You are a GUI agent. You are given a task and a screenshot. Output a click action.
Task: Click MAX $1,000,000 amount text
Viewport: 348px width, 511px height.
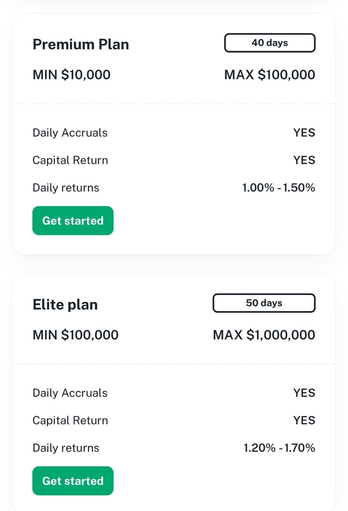[x=264, y=335]
